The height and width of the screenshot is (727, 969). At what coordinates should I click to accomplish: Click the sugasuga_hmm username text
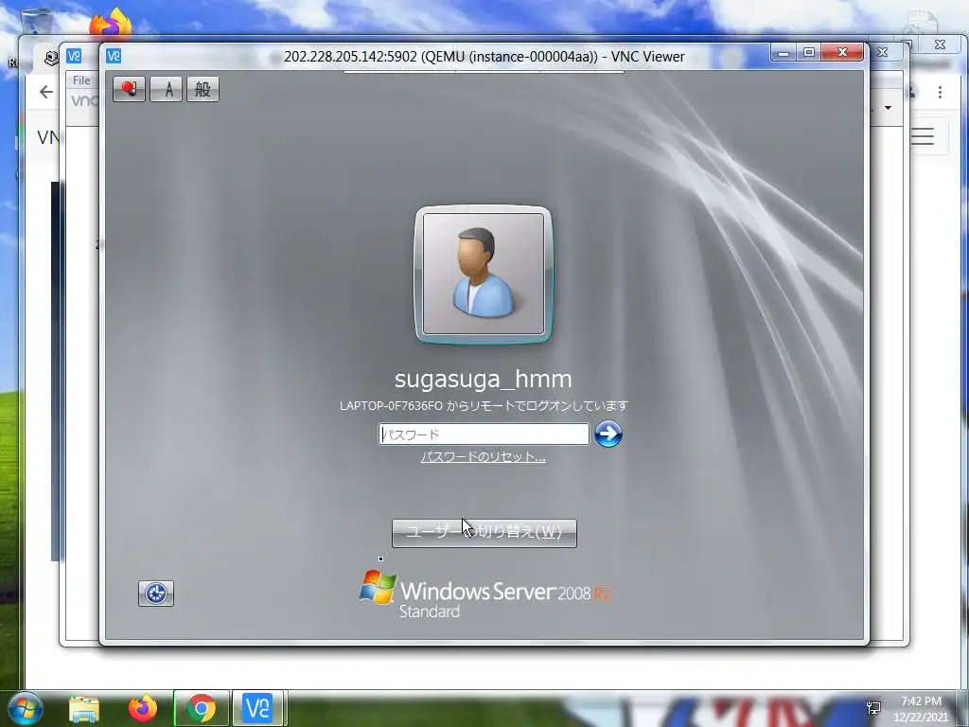(x=484, y=379)
